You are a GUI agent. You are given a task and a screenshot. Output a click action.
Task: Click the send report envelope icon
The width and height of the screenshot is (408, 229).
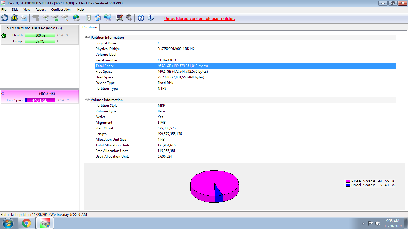(x=98, y=18)
